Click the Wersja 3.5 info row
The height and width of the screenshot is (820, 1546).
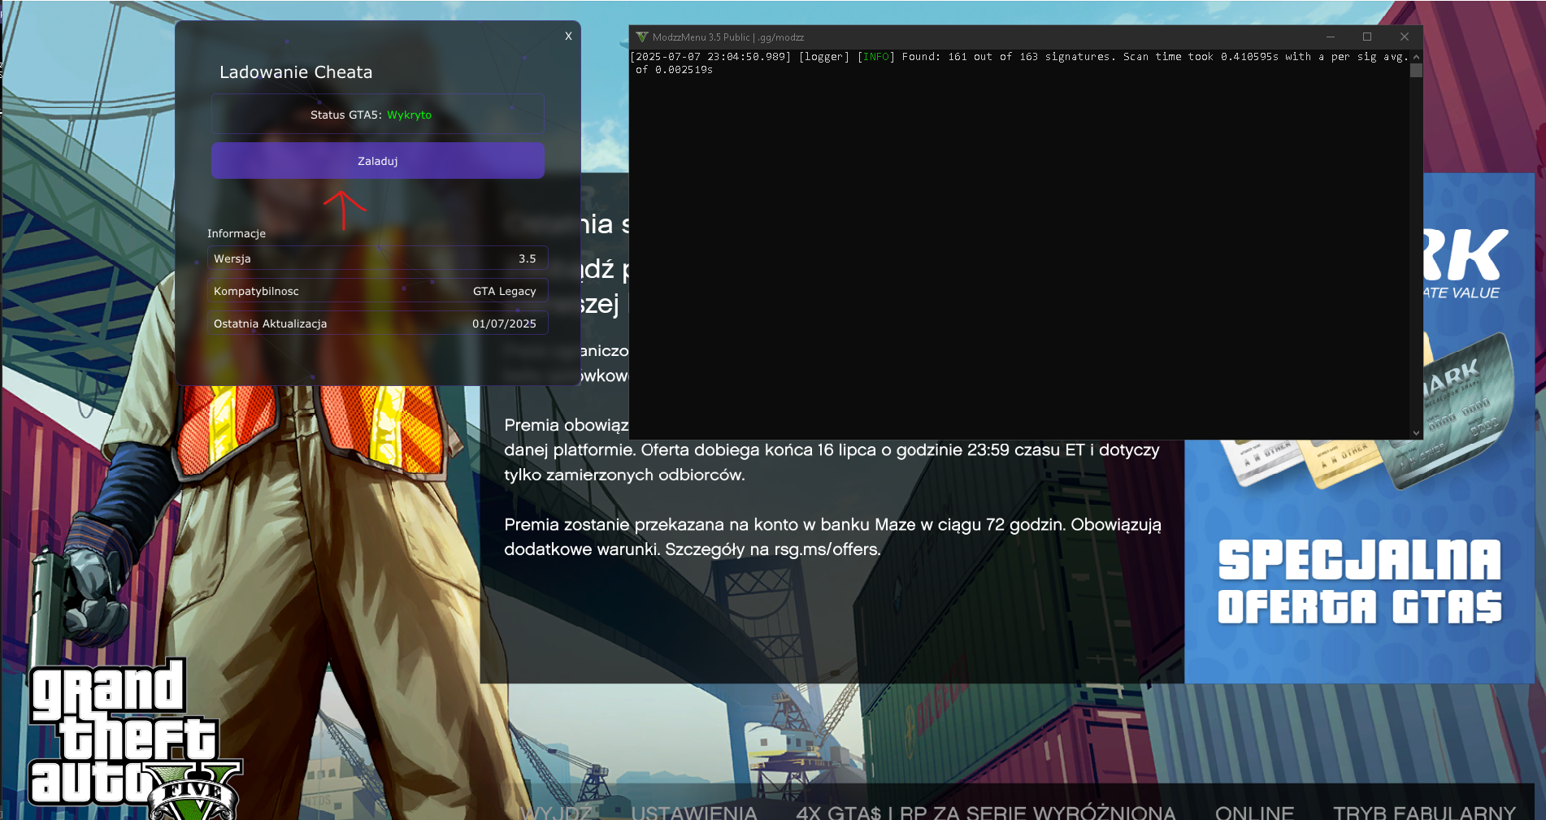[x=377, y=258]
